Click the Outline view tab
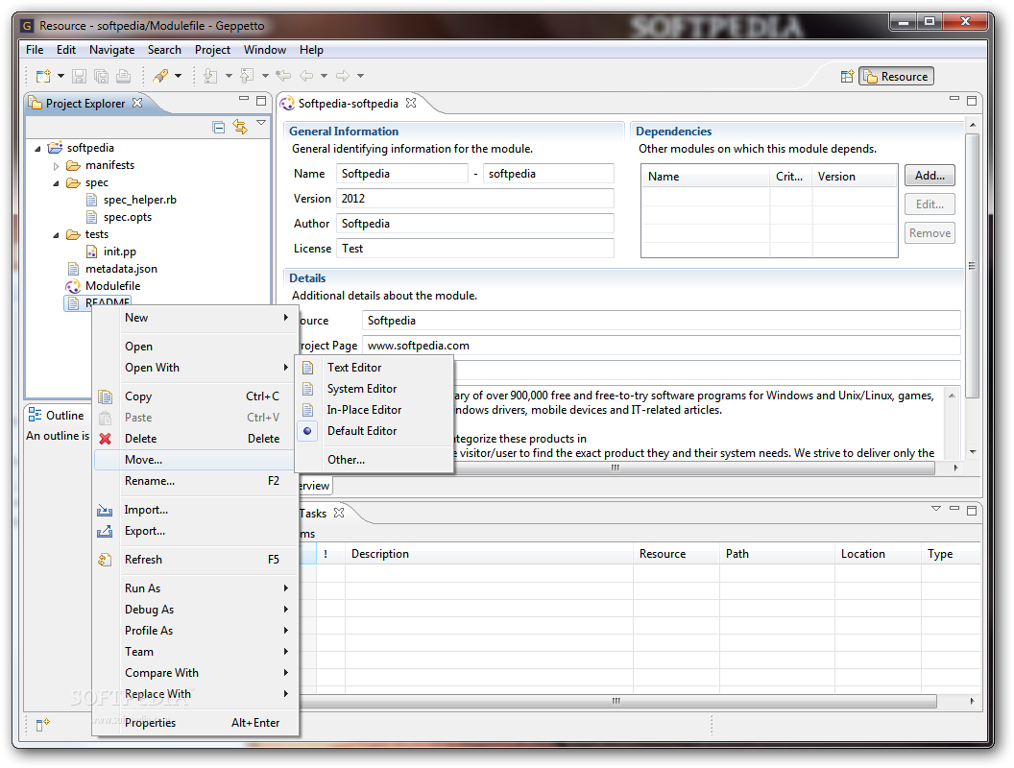 point(57,416)
